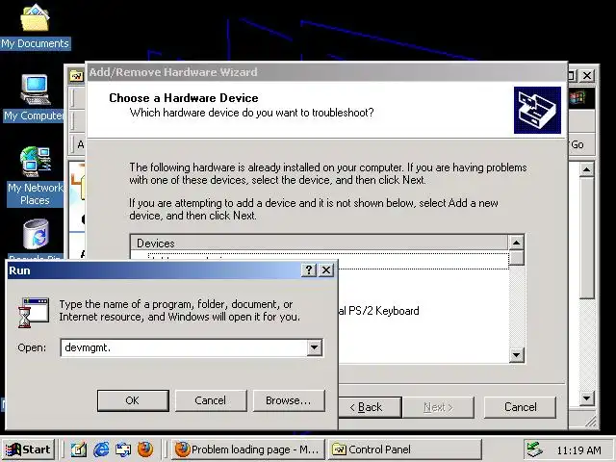Click Control Panel window title icon
The height and width of the screenshot is (462, 616).
[76, 75]
